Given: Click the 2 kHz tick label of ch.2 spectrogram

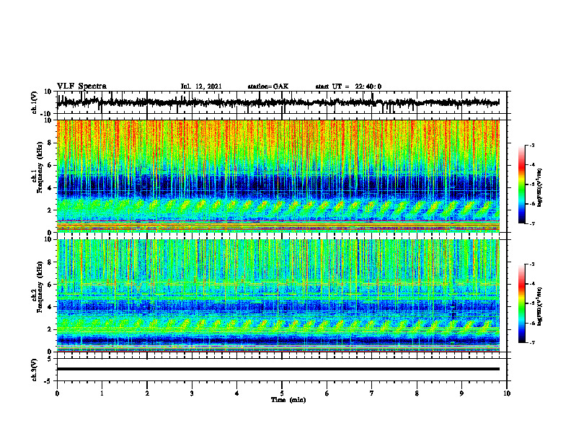Looking at the screenshot, I should click(x=50, y=329).
